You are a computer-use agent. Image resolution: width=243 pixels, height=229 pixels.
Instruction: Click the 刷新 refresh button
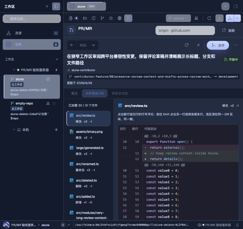pos(228,30)
